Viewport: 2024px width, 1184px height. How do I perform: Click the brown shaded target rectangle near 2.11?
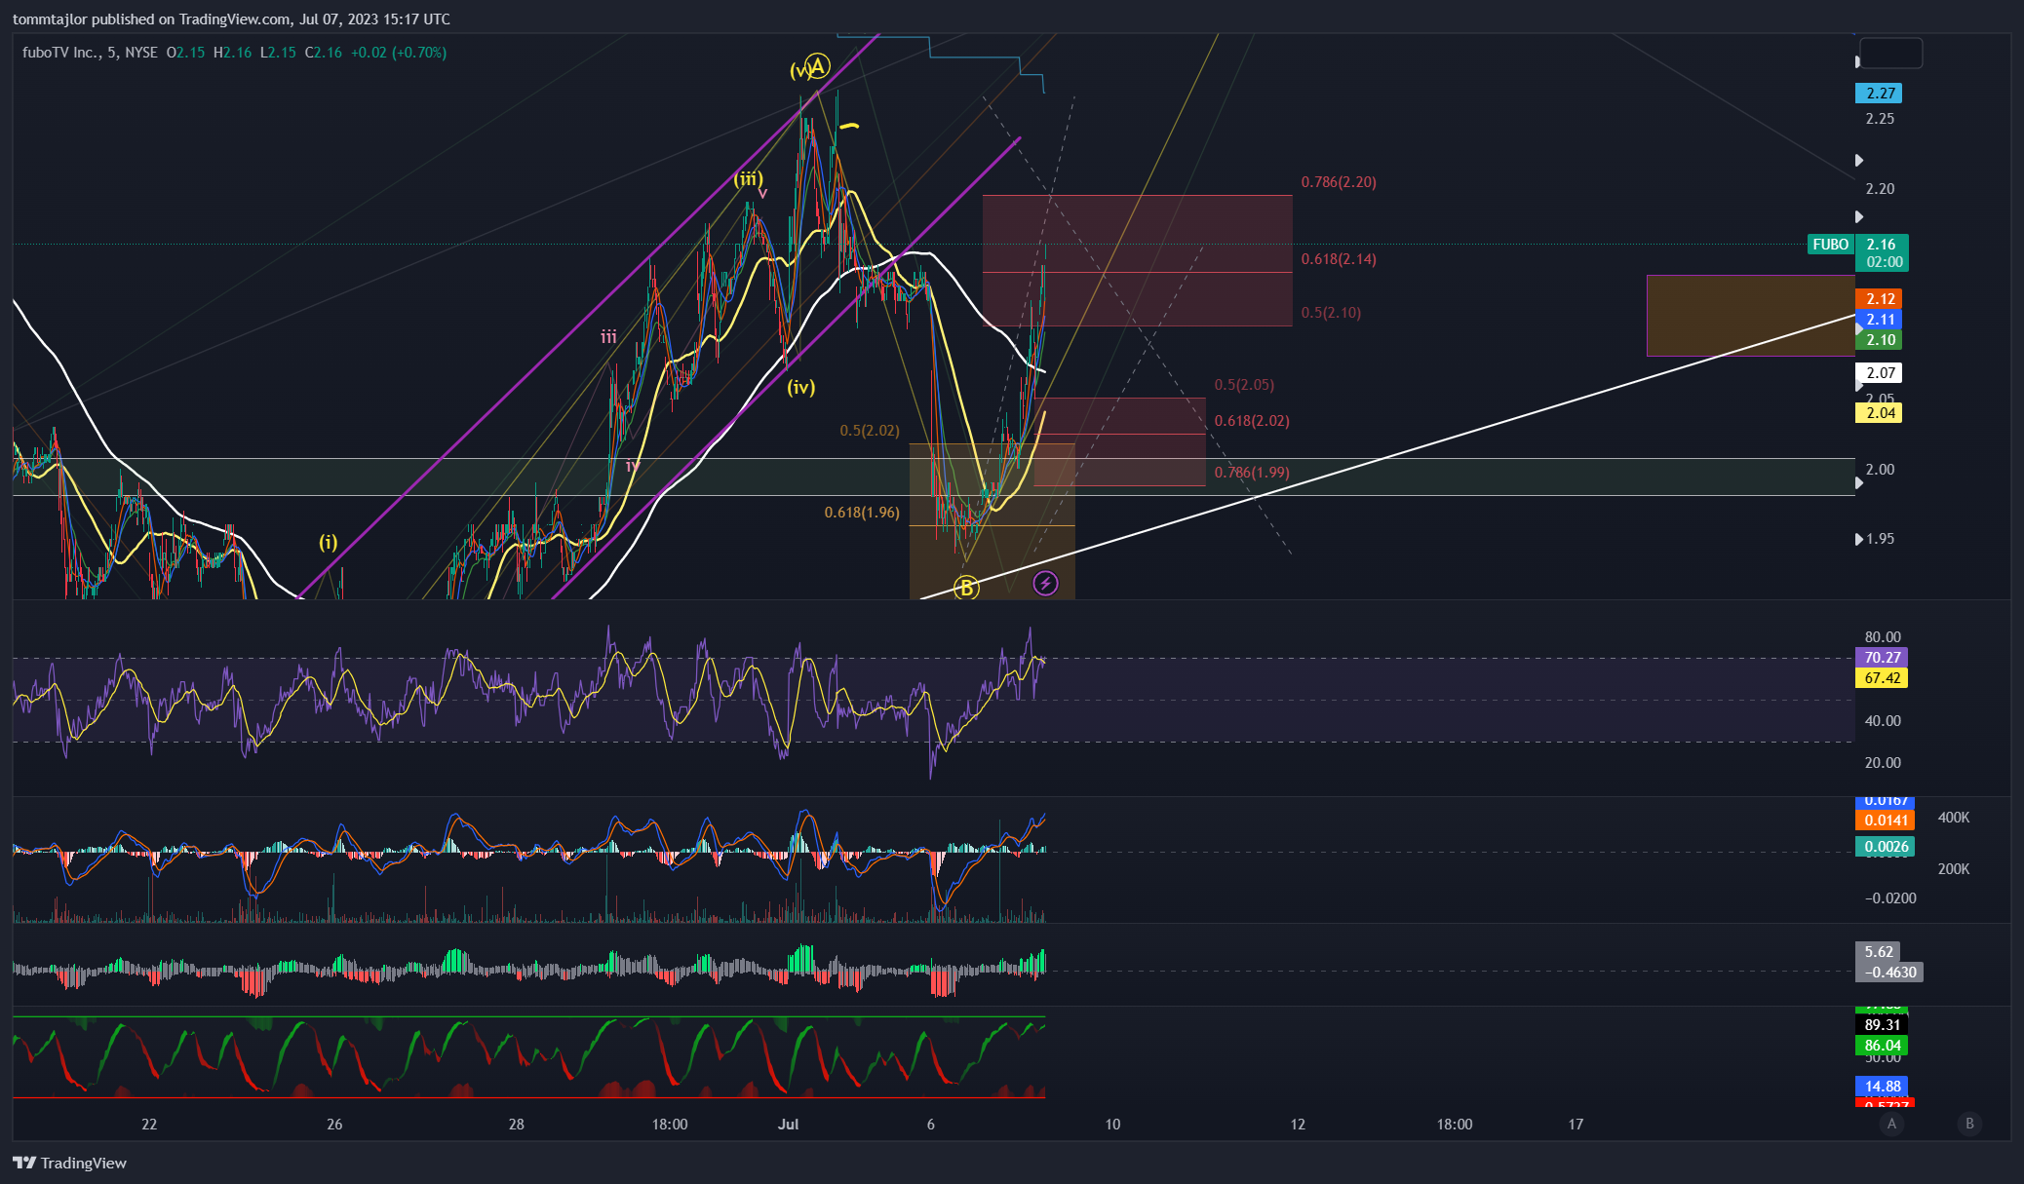1750,316
